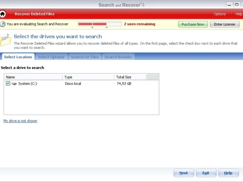Click the System (C:) drive icon
This screenshot has width=243, height=182.
[x=14, y=84]
